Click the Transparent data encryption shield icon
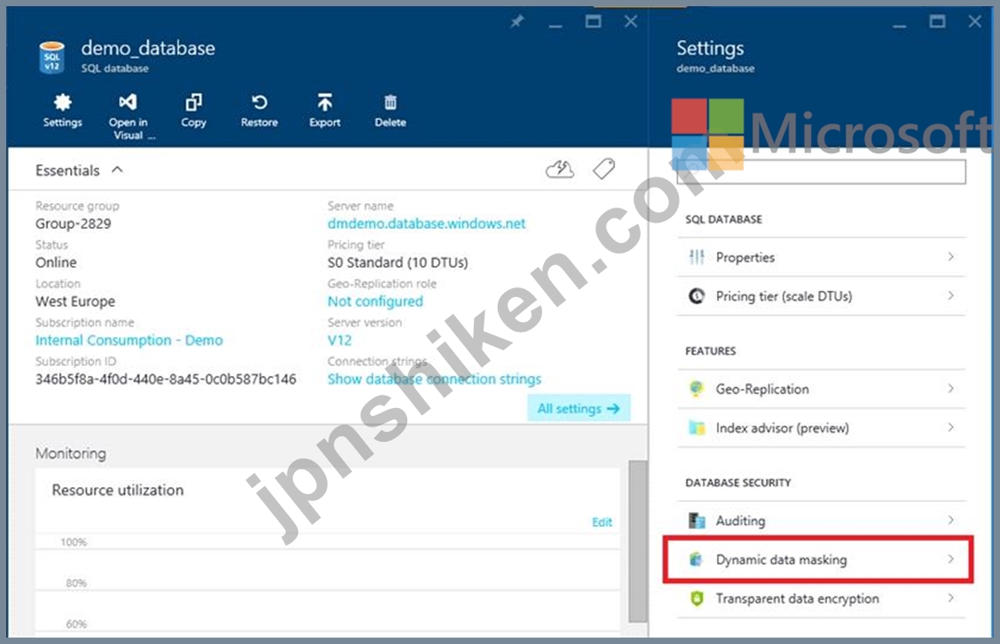 tap(697, 599)
